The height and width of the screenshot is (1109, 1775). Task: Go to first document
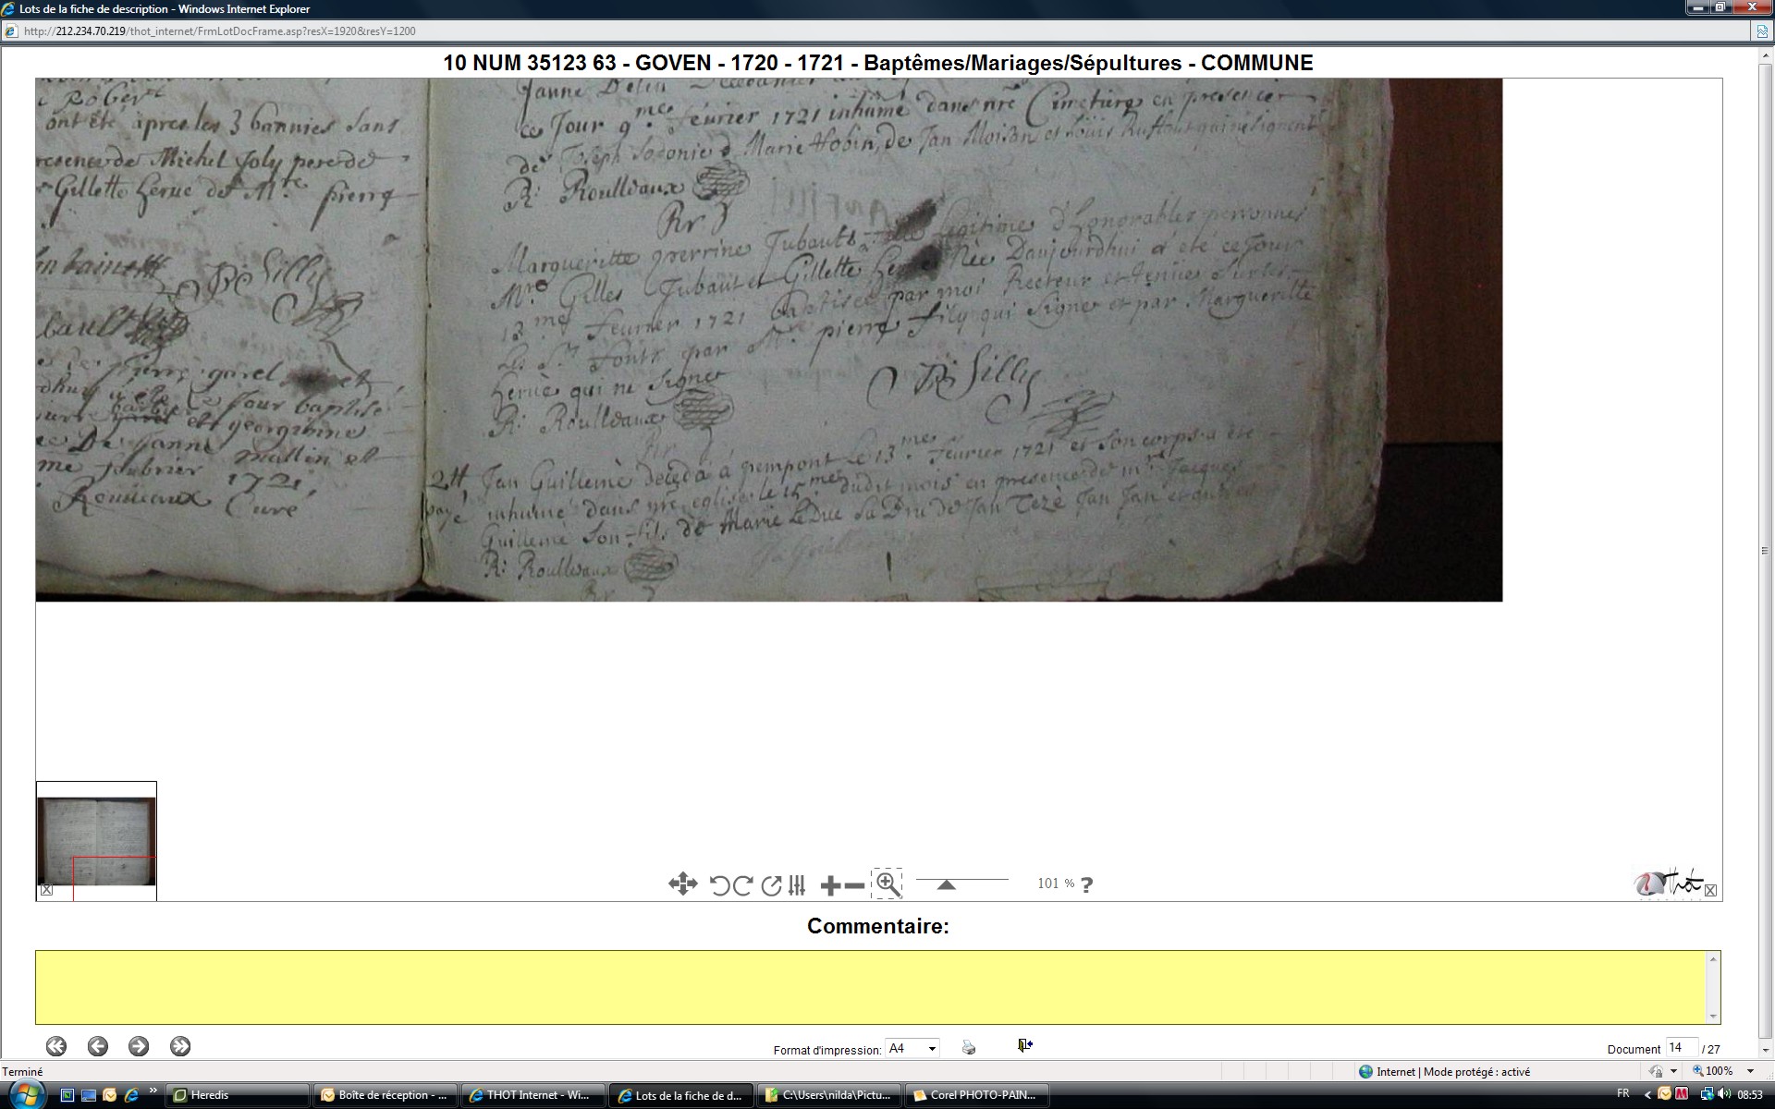coord(56,1046)
